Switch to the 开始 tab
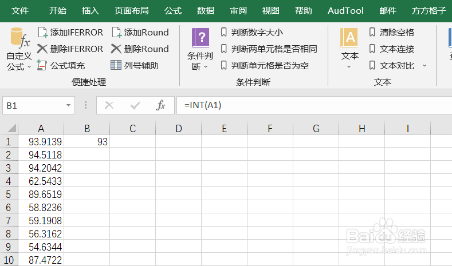452x266 pixels. pyautogui.click(x=57, y=11)
